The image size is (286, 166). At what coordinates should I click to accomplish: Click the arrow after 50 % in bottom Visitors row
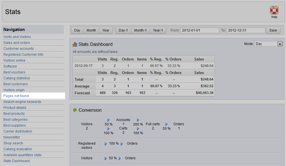click(120, 158)
